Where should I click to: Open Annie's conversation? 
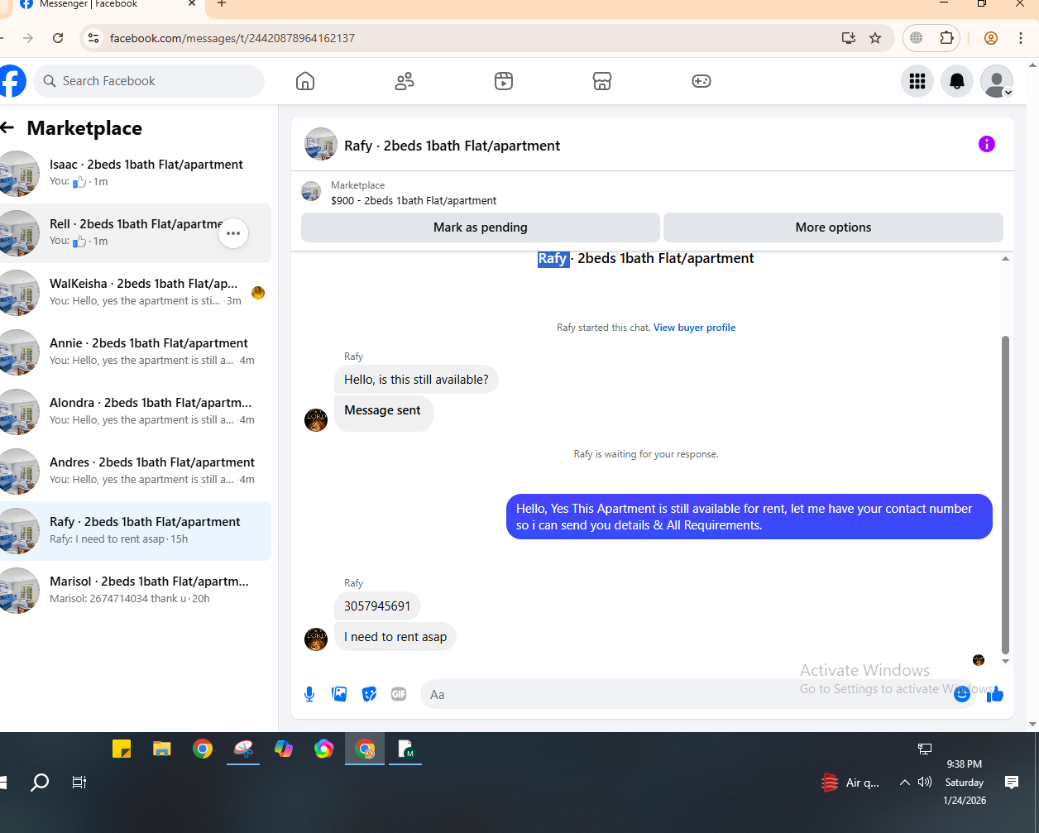pos(136,352)
